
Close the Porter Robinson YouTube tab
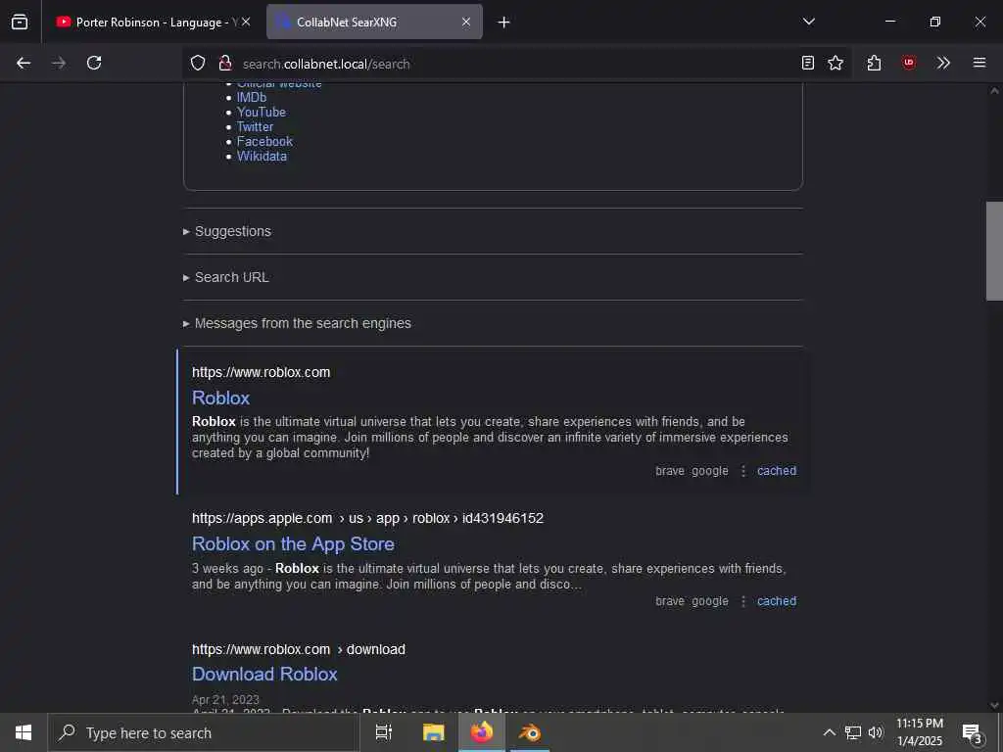click(246, 22)
